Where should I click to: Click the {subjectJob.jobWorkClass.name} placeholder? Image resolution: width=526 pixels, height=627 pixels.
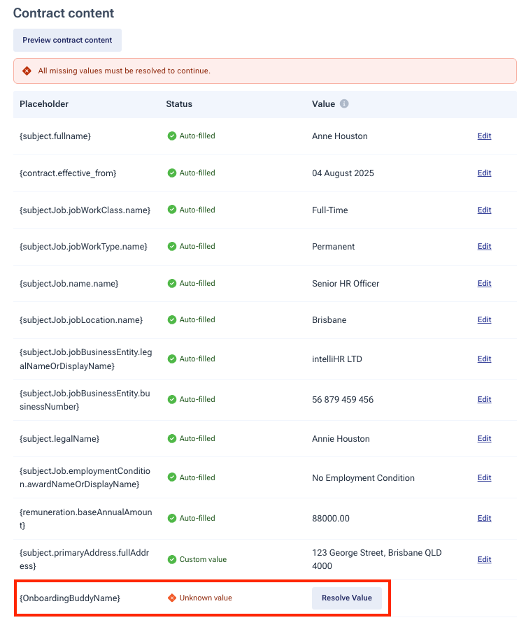(x=85, y=210)
